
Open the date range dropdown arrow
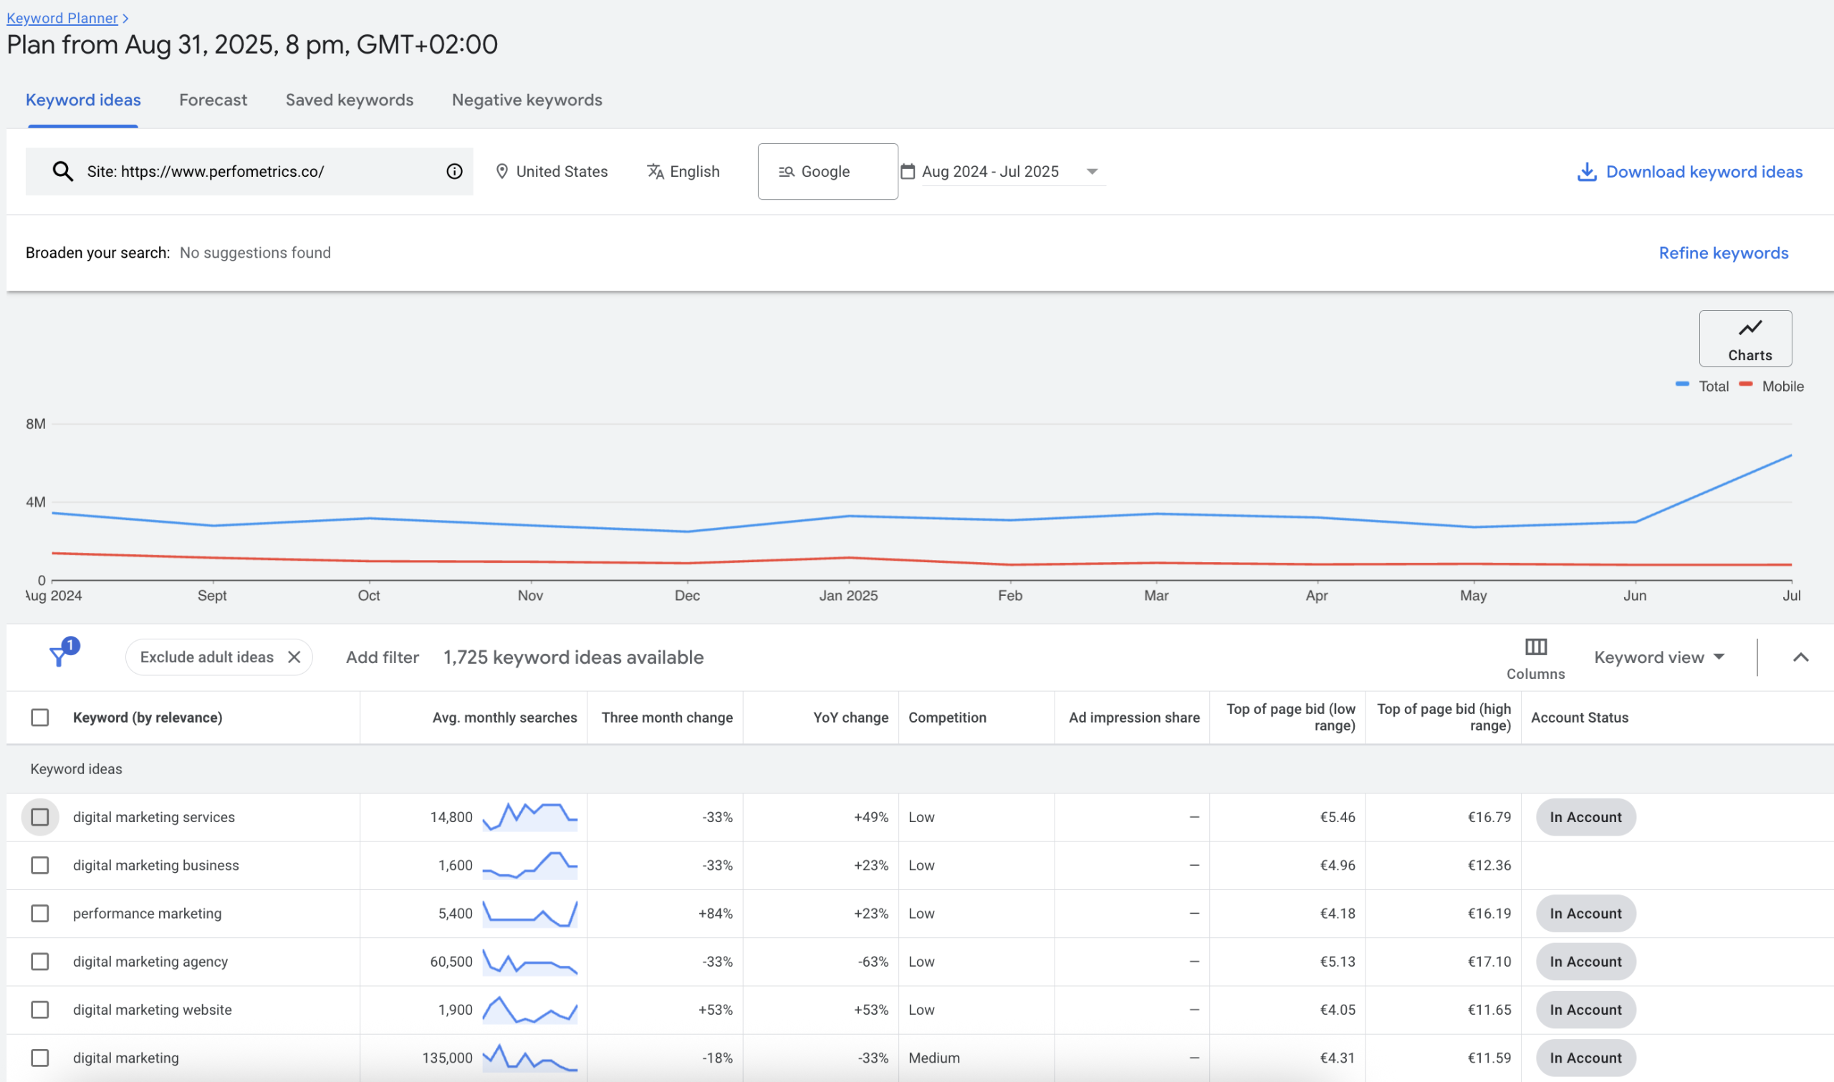[x=1092, y=171]
